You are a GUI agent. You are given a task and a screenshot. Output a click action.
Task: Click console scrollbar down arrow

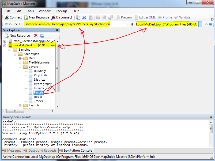pyautogui.click(x=211, y=145)
